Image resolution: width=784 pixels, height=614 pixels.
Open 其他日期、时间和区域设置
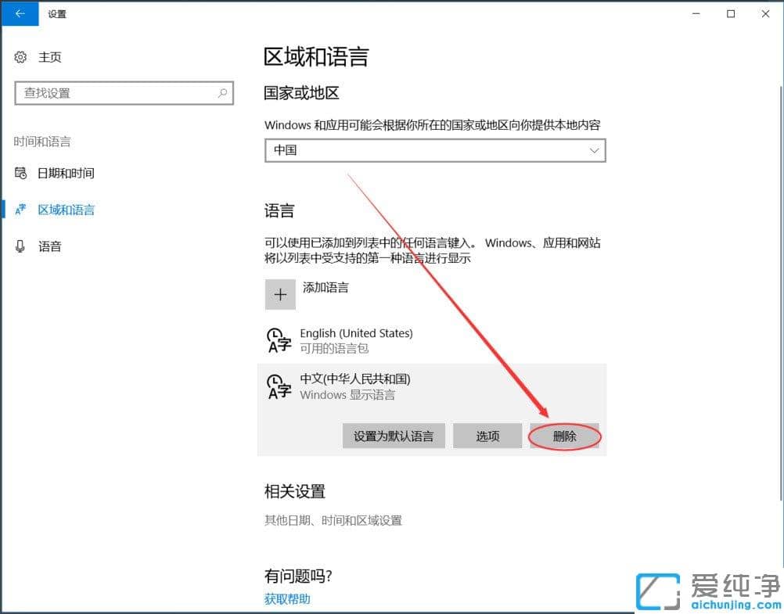[333, 520]
